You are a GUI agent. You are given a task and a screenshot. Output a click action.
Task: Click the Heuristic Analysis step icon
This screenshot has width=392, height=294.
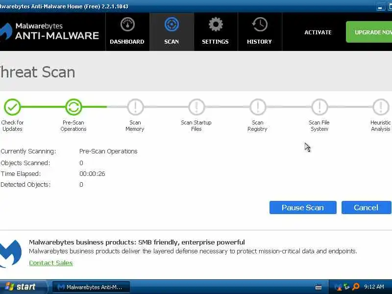pyautogui.click(x=381, y=107)
